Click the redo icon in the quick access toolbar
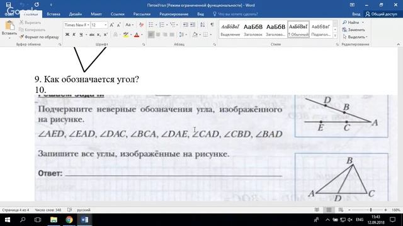403x226 pixels. coord(37,4)
